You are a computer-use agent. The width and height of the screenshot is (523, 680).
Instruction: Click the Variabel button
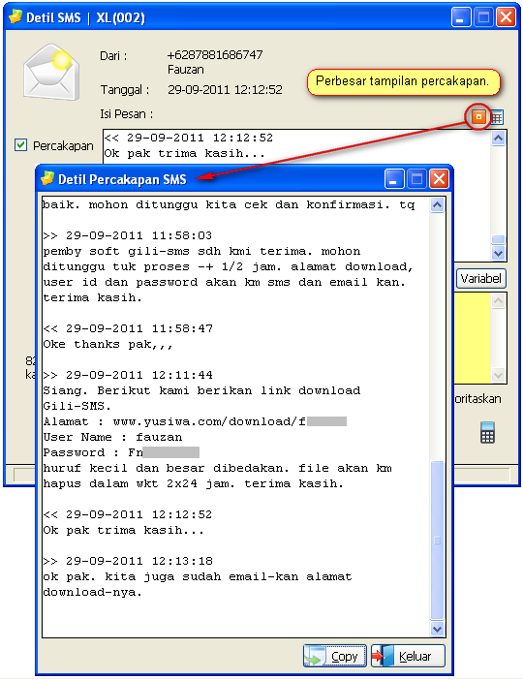tap(481, 278)
